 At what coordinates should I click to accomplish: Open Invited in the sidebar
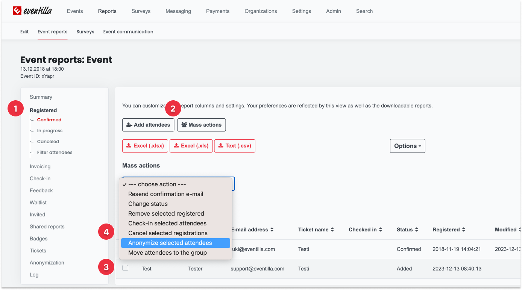(37, 214)
